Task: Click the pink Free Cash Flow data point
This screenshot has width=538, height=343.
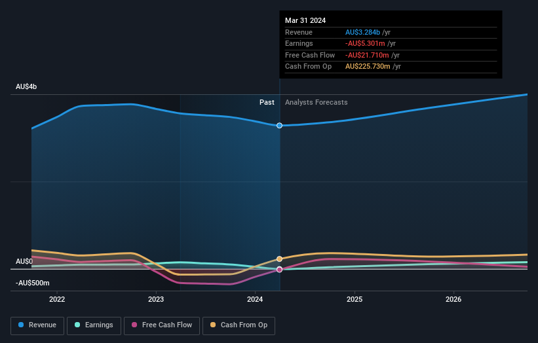Action: (x=279, y=269)
